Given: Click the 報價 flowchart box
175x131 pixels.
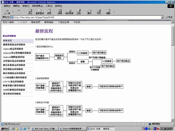Looking at the screenshot, I should [x=83, y=62].
